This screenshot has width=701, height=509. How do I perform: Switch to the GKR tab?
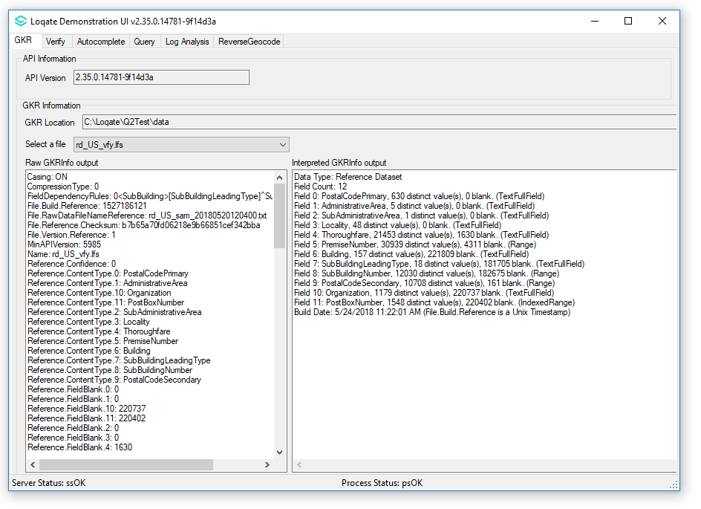[23, 40]
